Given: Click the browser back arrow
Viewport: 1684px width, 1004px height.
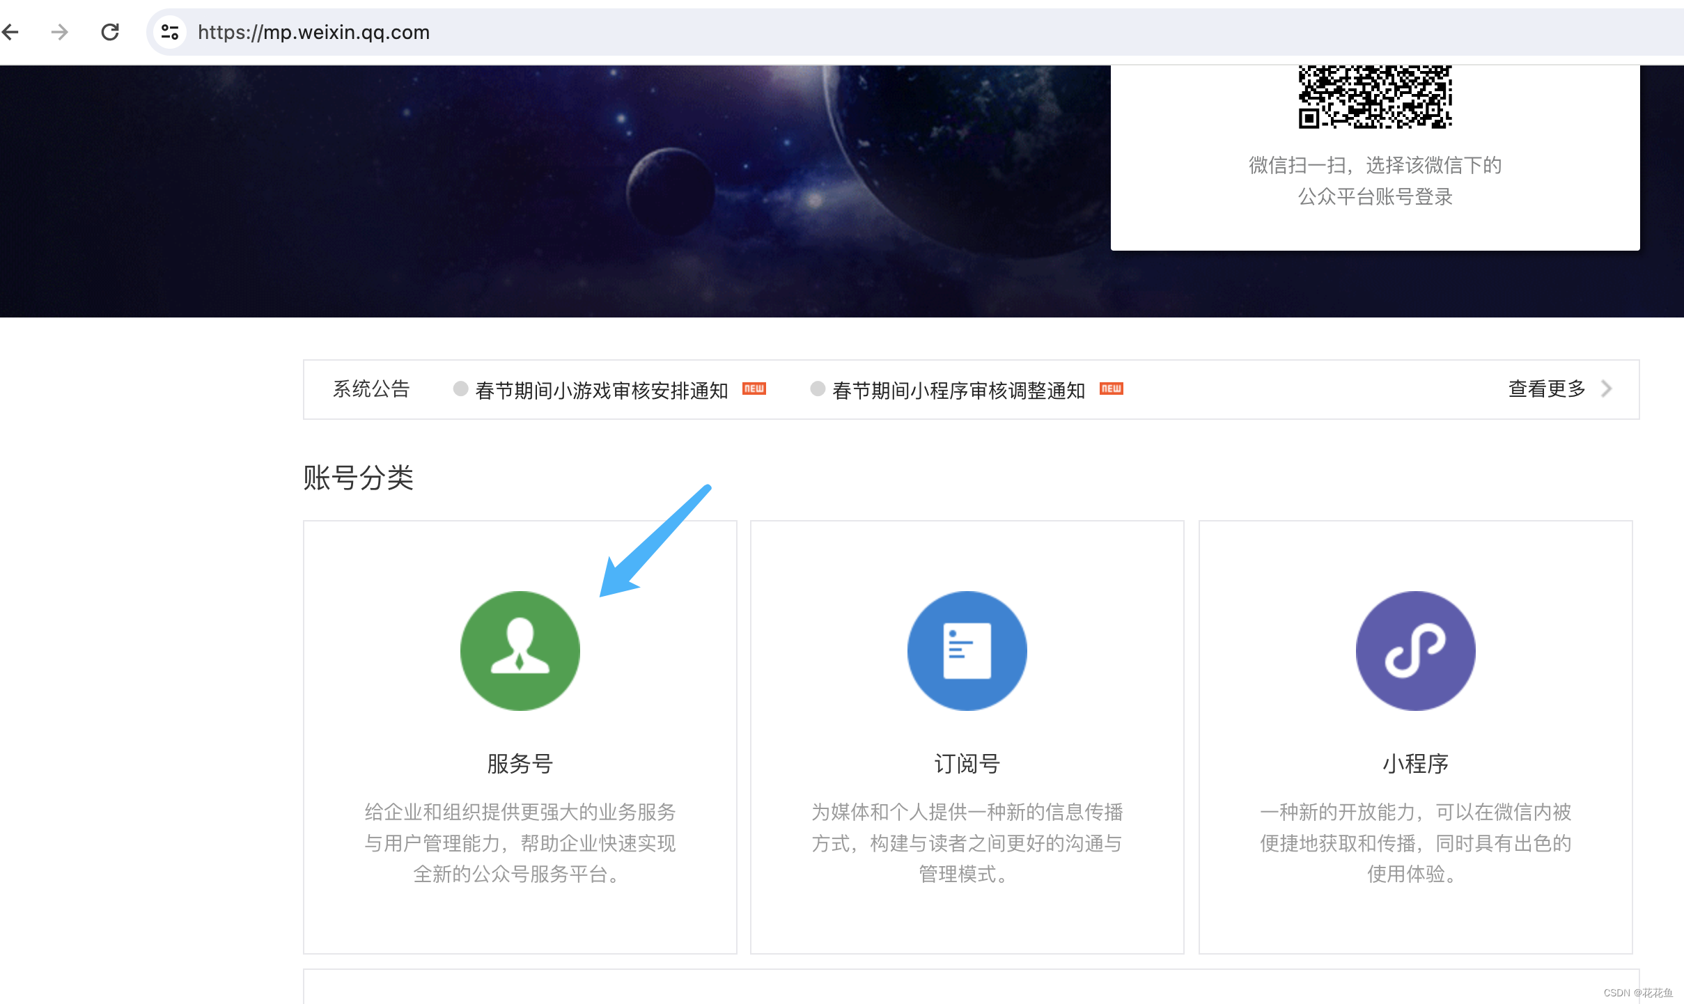Looking at the screenshot, I should pos(11,32).
